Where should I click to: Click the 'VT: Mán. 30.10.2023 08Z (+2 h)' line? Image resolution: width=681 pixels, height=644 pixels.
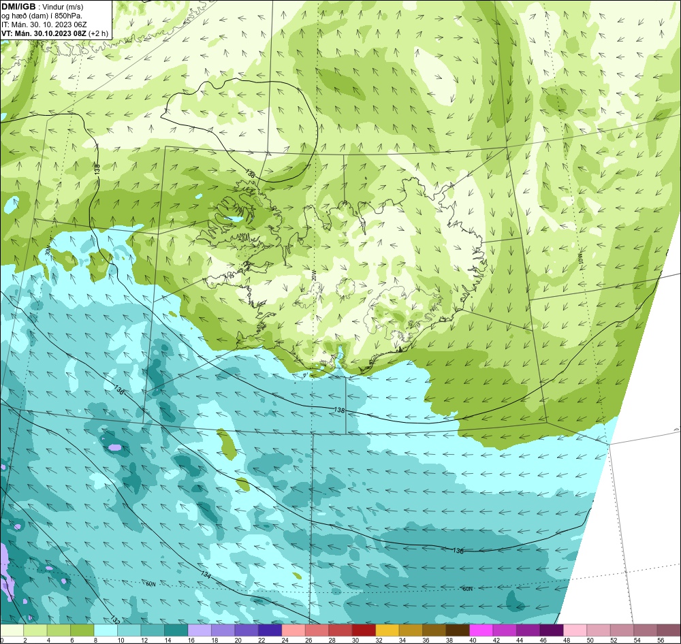pos(54,33)
